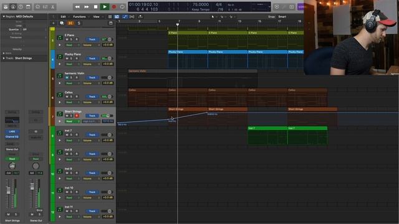Click the green Play button
This screenshot has width=399, height=224.
pos(105,7)
